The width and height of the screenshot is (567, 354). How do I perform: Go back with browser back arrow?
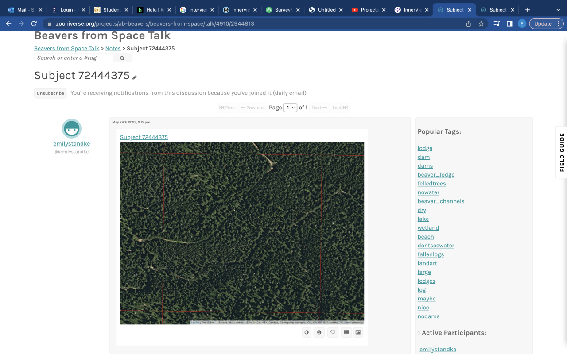tap(8, 23)
